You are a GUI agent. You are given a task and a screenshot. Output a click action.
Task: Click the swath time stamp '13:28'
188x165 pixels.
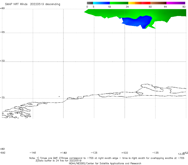coord(181,154)
